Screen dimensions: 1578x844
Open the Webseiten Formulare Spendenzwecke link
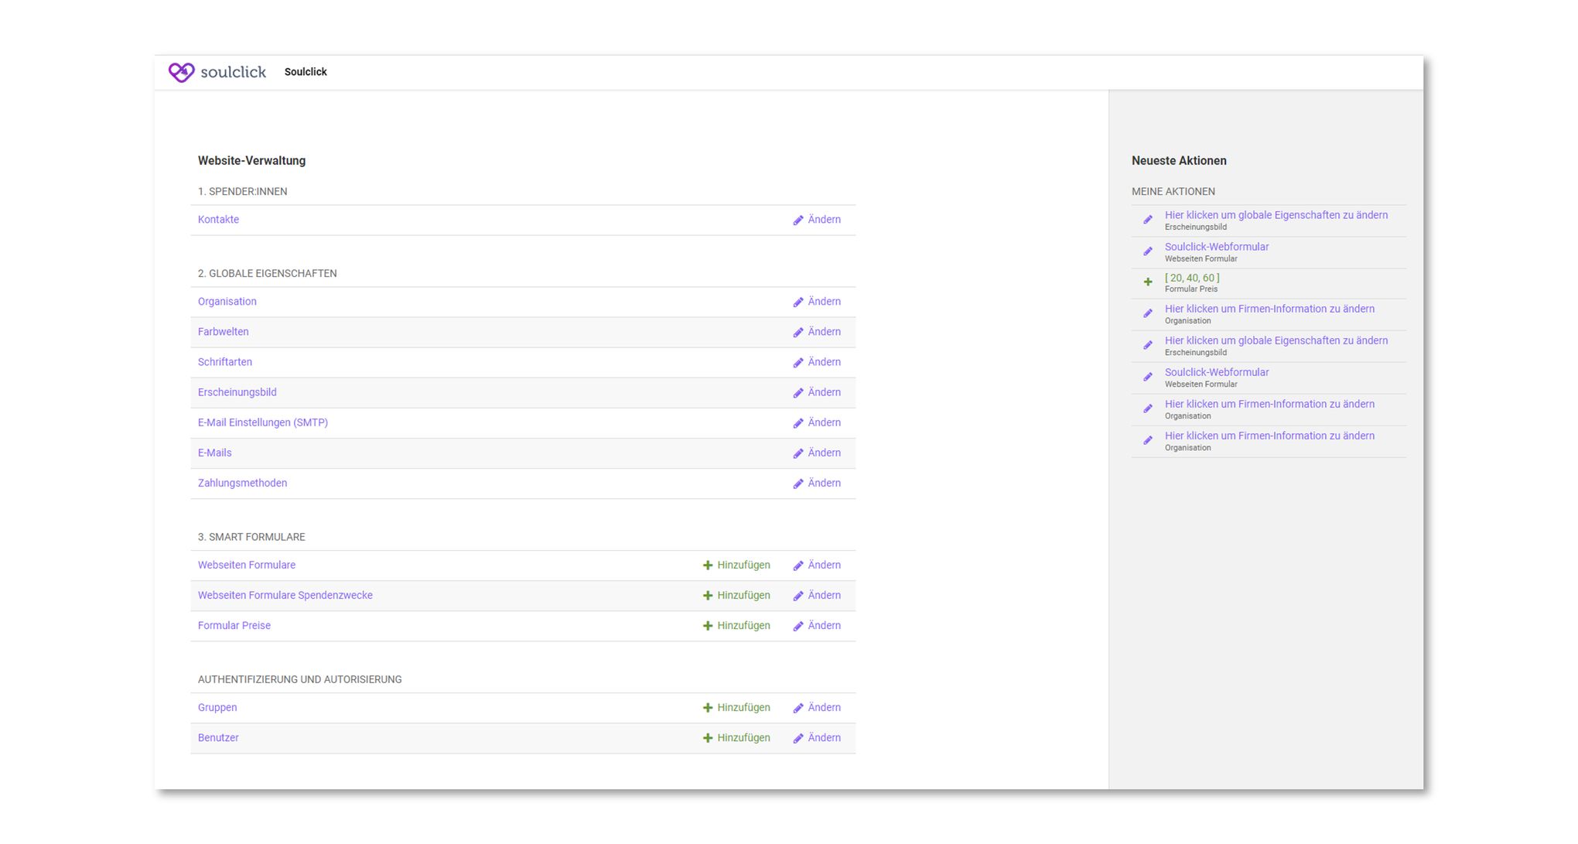[285, 596]
